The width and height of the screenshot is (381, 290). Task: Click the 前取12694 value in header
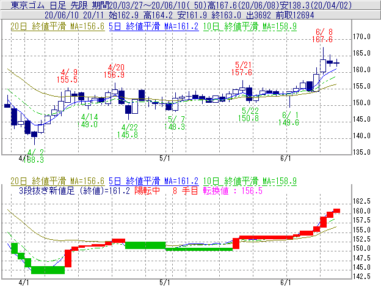click(x=295, y=15)
